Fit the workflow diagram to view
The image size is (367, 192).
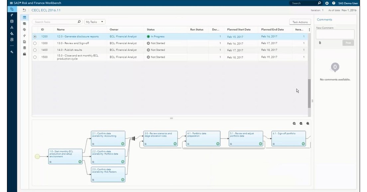pos(307,123)
